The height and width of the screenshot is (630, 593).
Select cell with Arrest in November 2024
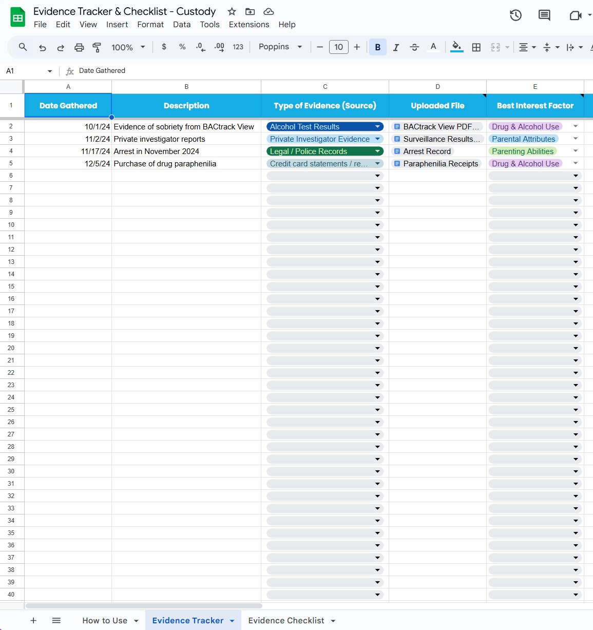point(186,151)
